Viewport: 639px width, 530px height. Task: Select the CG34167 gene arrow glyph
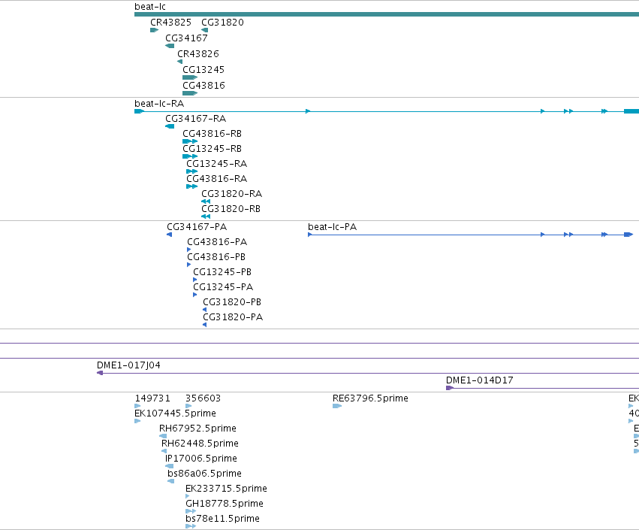170,46
